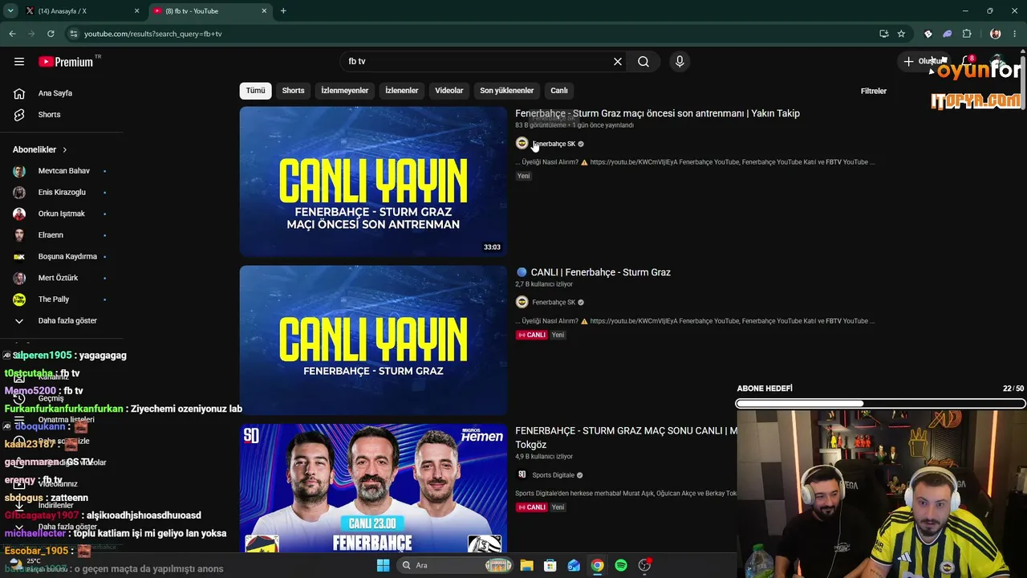Image resolution: width=1027 pixels, height=578 pixels.
Task: Select the Son yüklenenler filter chip
Action: [507, 91]
